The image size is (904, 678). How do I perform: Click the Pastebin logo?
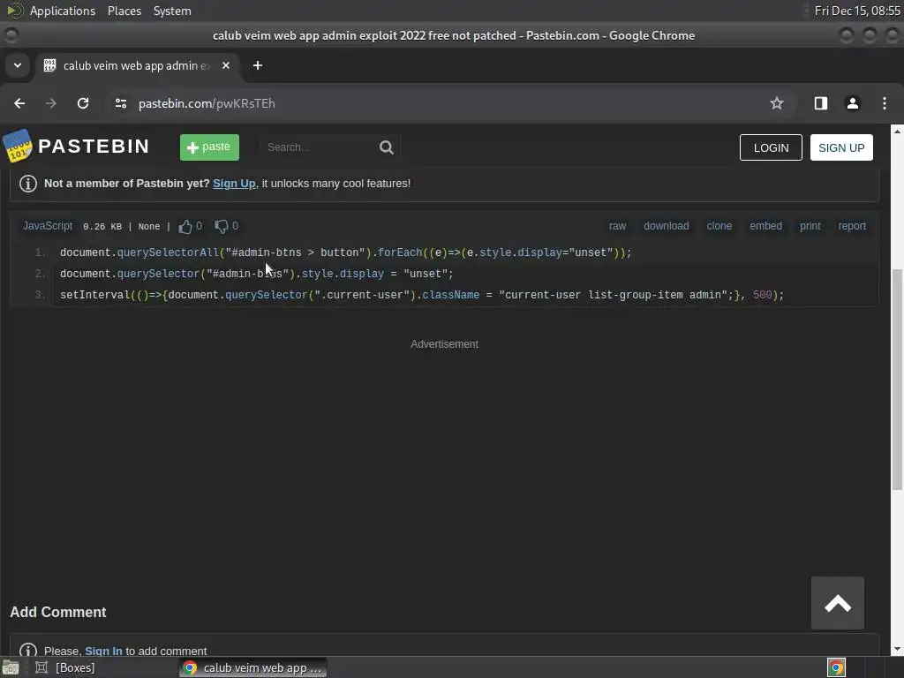point(76,146)
